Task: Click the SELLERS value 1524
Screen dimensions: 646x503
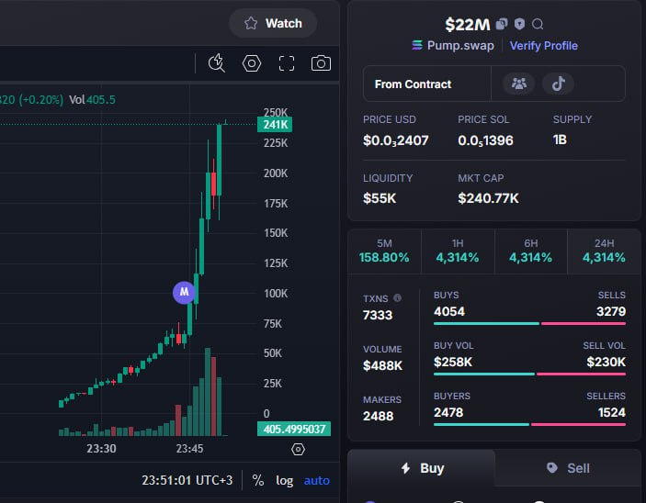Action: click(612, 412)
